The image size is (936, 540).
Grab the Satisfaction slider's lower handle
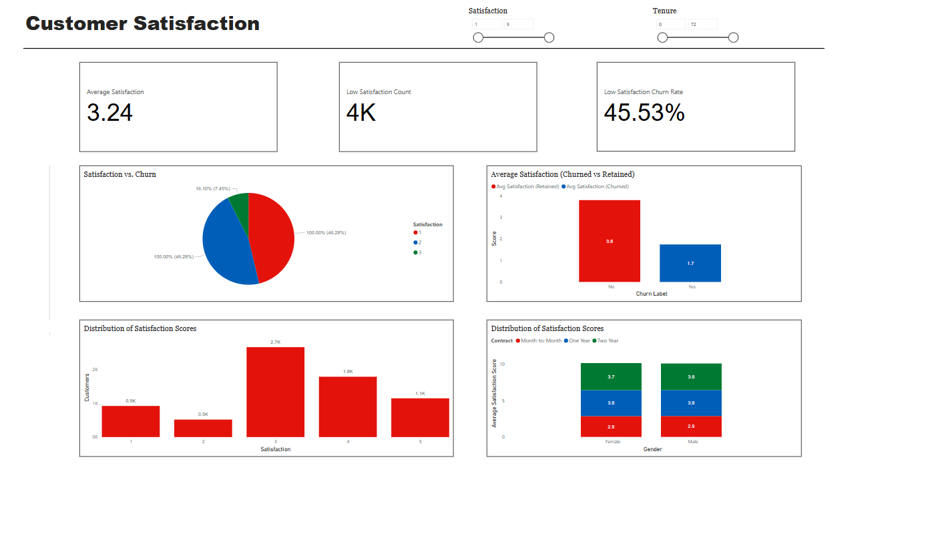coord(478,37)
